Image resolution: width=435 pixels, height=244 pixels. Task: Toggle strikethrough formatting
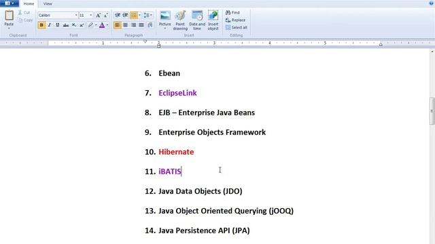point(66,25)
